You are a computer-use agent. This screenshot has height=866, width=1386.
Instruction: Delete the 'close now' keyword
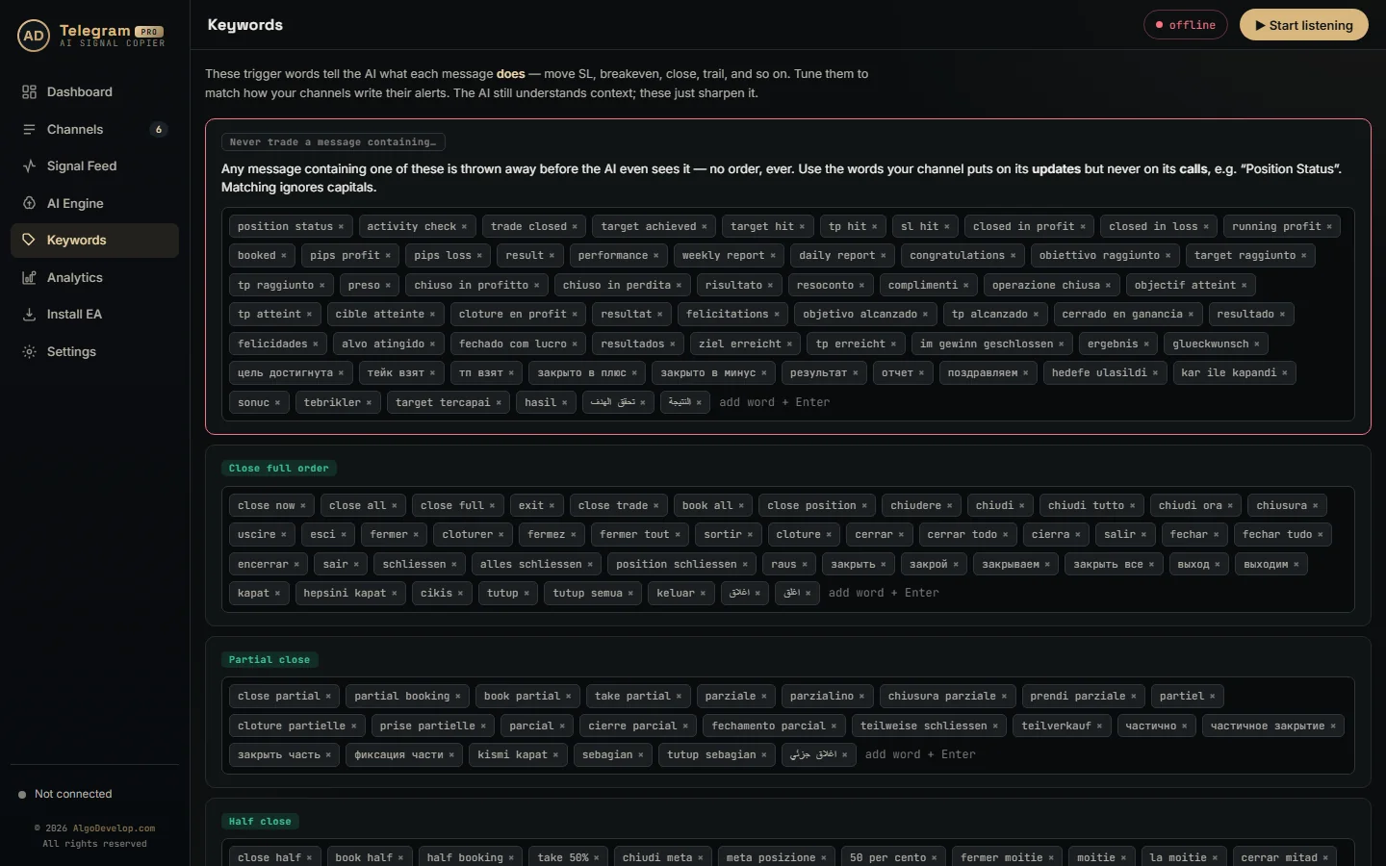[x=303, y=506]
